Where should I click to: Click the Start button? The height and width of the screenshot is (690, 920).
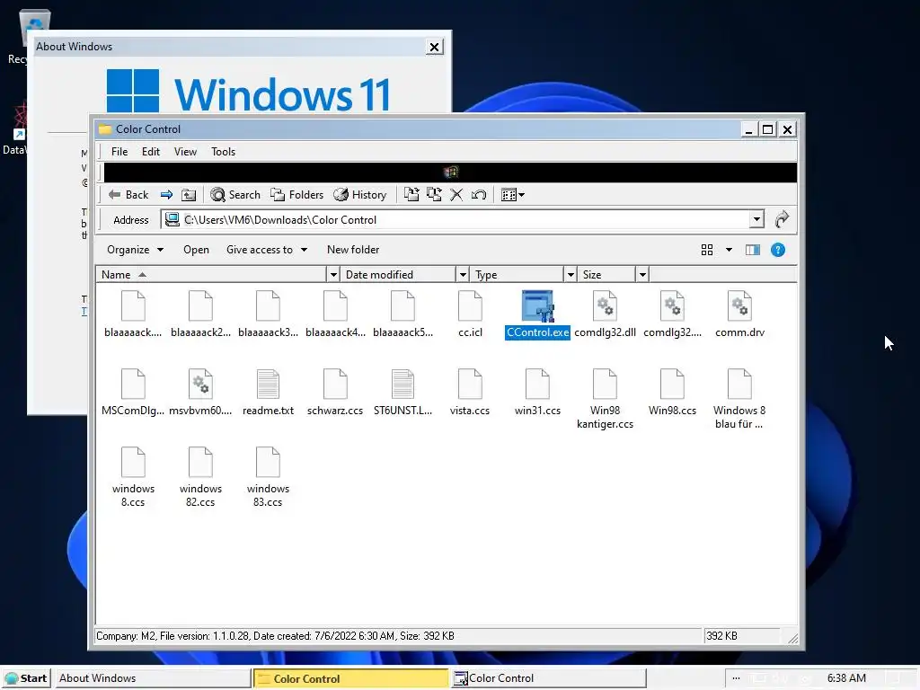click(26, 678)
